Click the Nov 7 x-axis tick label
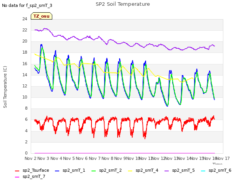This screenshot has height=184, width=246. (95, 158)
